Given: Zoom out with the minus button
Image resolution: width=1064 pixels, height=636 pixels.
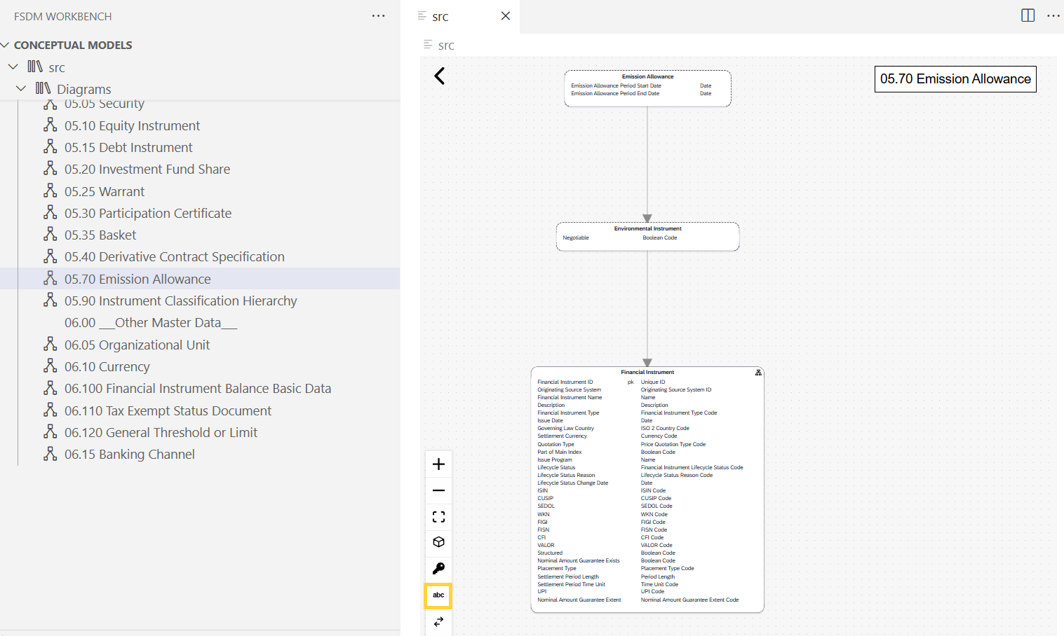Looking at the screenshot, I should pyautogui.click(x=438, y=490).
